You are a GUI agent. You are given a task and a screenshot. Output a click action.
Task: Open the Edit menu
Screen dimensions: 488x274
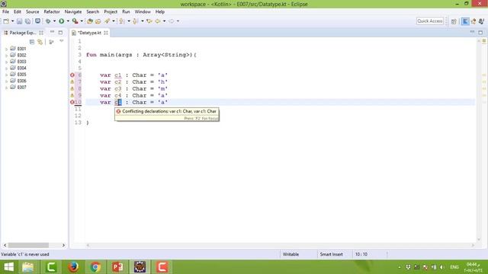(x=17, y=12)
